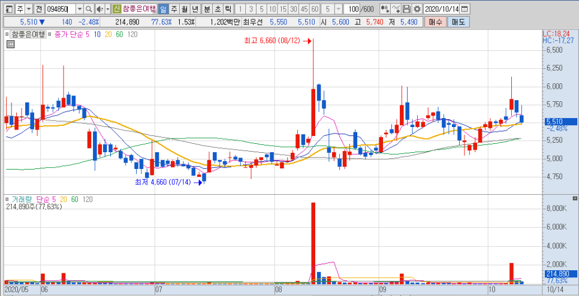Select the 주 weekly period button
The width and height of the screenshot is (579, 296).
click(x=174, y=9)
